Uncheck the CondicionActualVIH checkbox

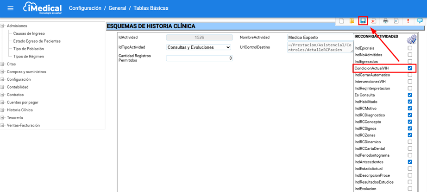(410, 68)
